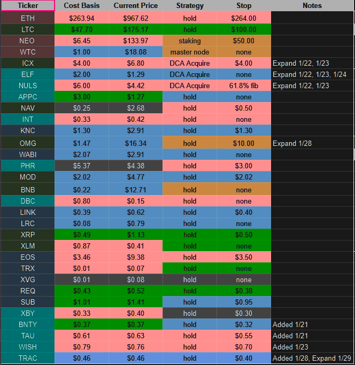Image resolution: width=355 pixels, height=365 pixels.
Task: Click KNC cost basis $1.30
Action: (81, 130)
